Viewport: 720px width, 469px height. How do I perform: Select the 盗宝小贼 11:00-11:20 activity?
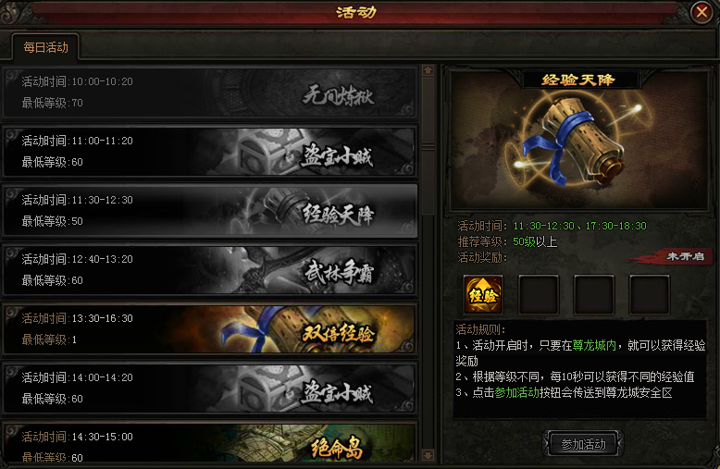pos(210,152)
